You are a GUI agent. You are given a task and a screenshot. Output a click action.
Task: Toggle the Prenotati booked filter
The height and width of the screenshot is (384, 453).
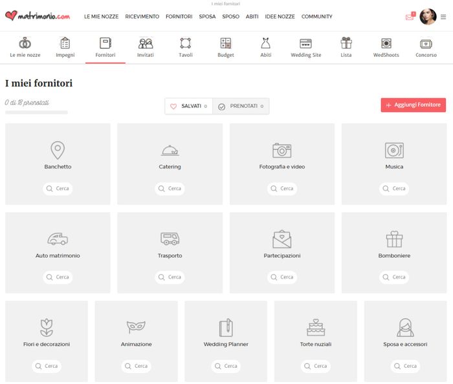241,106
